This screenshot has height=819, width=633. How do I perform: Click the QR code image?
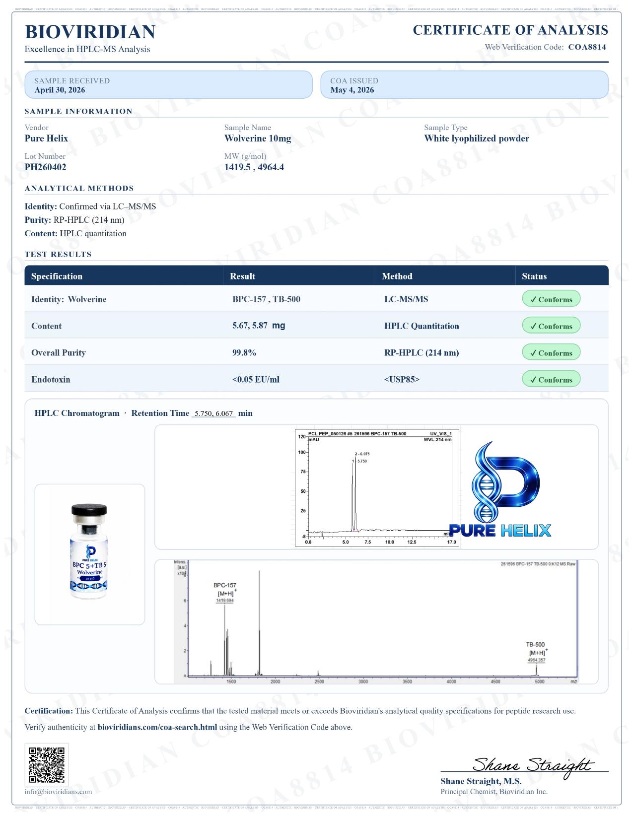[47, 765]
